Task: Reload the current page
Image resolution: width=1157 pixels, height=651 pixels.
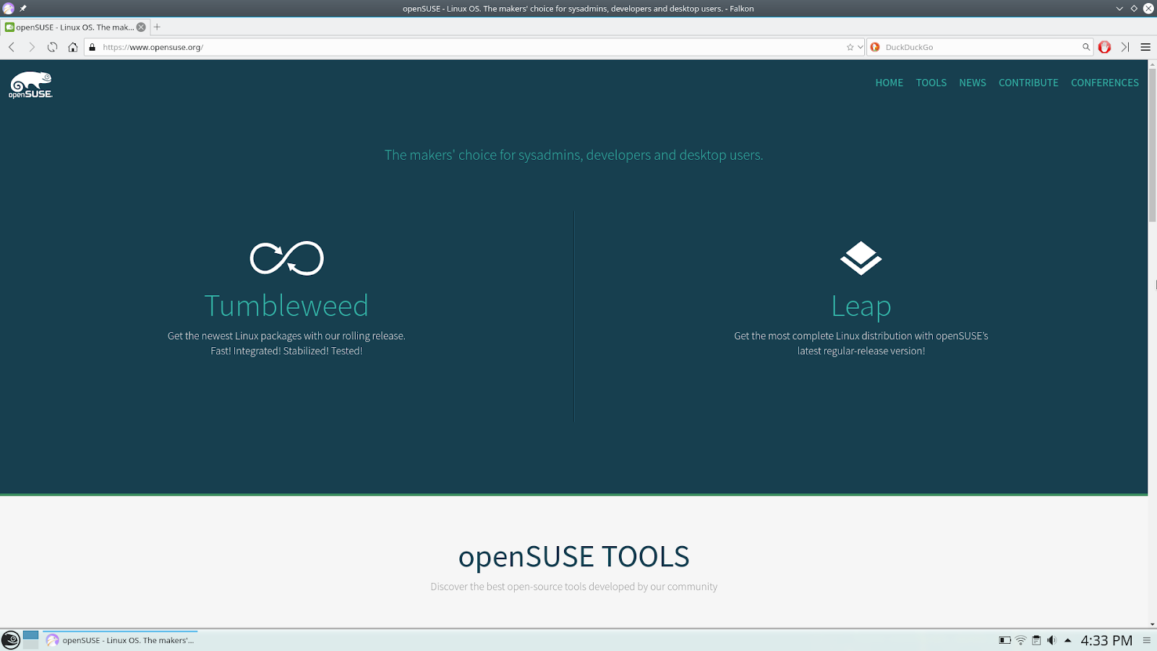Action: click(52, 47)
